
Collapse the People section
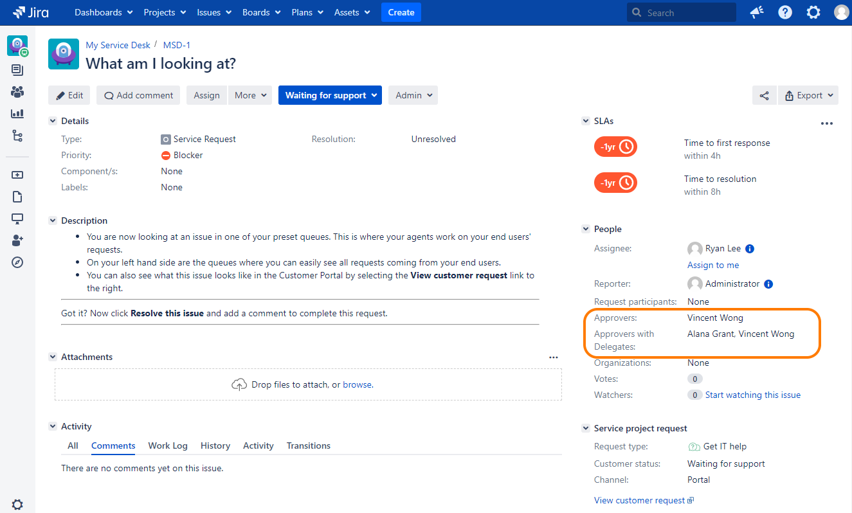click(586, 229)
